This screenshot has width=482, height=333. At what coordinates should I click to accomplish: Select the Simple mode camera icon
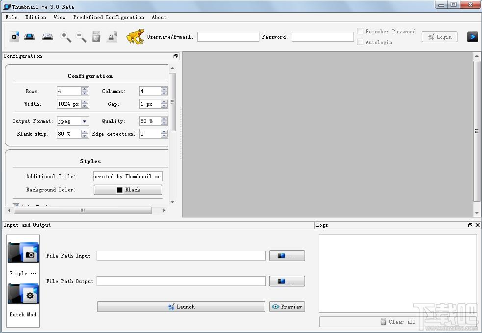click(x=23, y=253)
